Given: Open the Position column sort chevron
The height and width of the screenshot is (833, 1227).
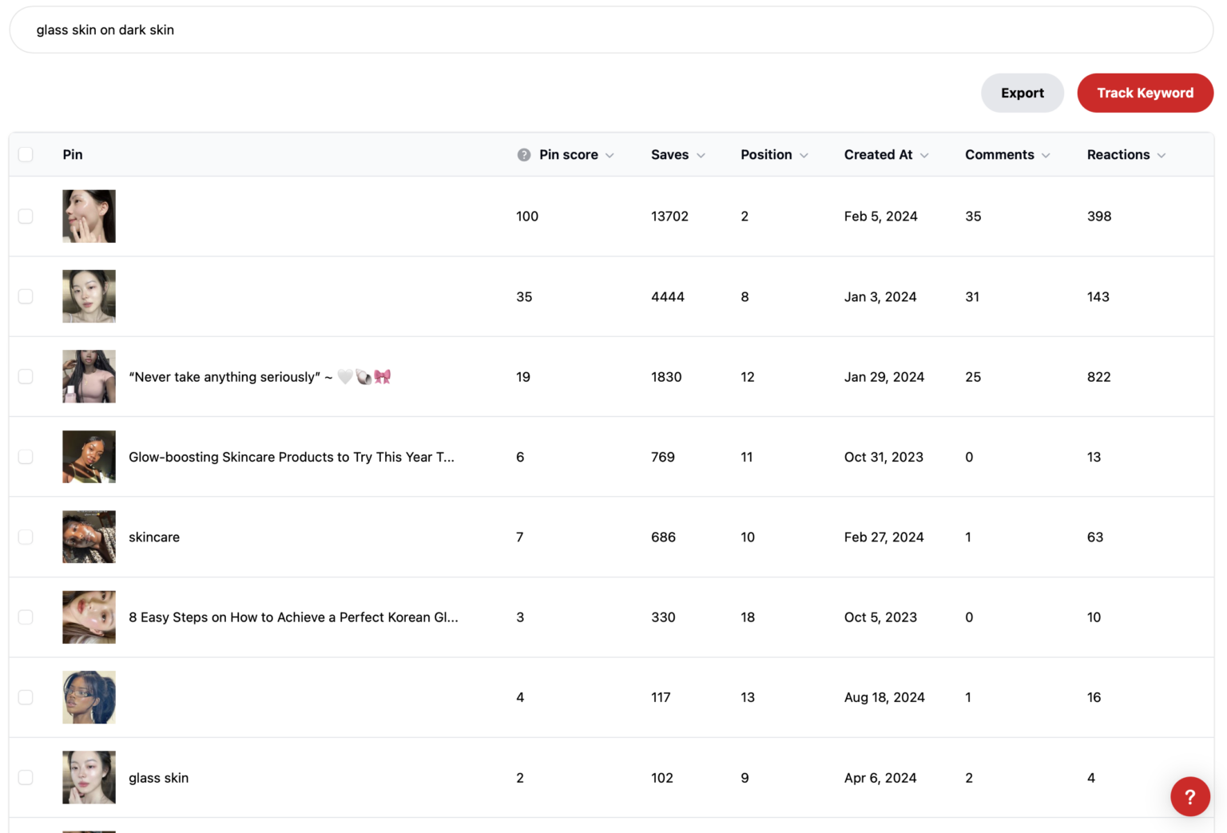Looking at the screenshot, I should point(804,156).
